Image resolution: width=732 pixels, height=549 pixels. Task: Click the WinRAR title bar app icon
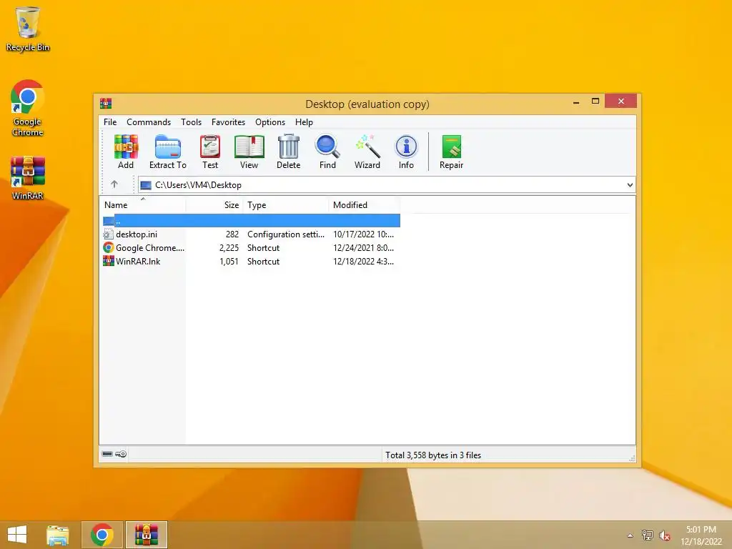point(106,103)
